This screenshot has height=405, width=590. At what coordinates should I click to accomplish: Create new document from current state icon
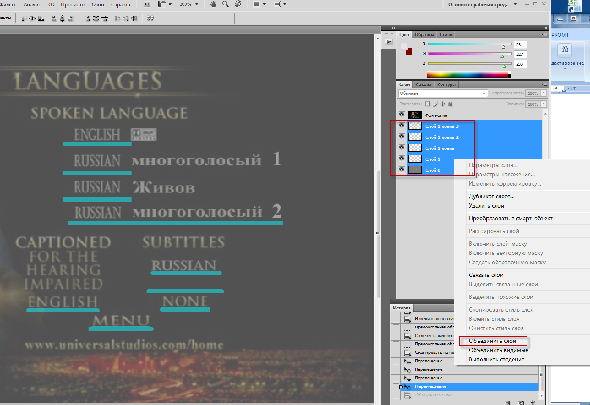coord(508,403)
